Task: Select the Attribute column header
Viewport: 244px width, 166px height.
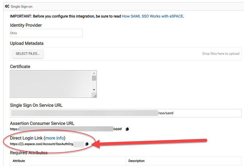Action: (19, 161)
